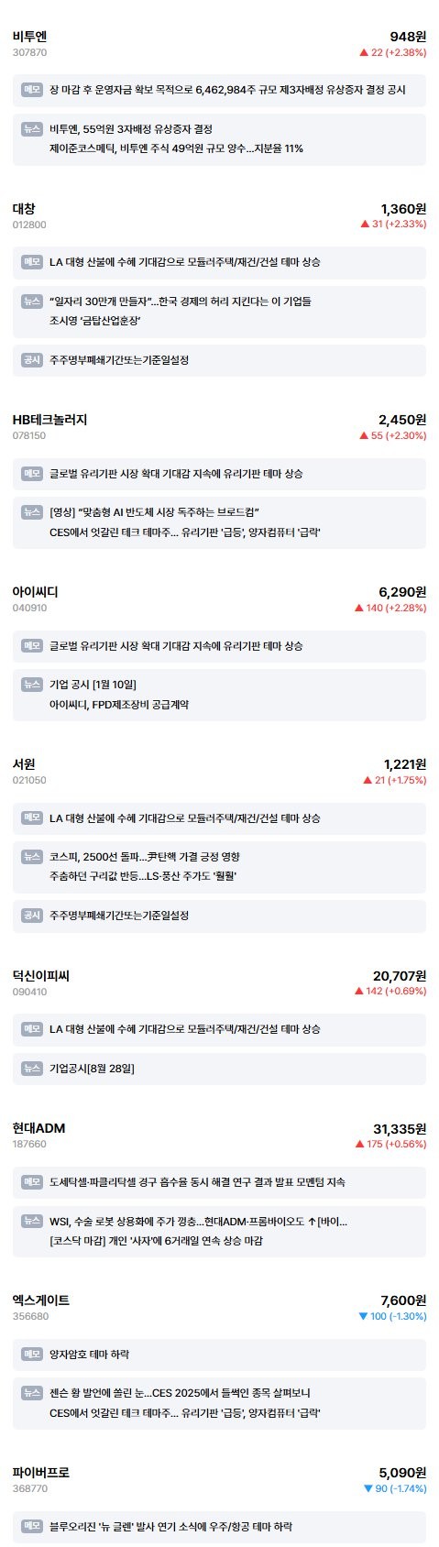Image resolution: width=439 pixels, height=1547 pixels.
Task: Open news headline 비투엔, 55억원 3자배정 유상증자 결정
Action: 131,129
